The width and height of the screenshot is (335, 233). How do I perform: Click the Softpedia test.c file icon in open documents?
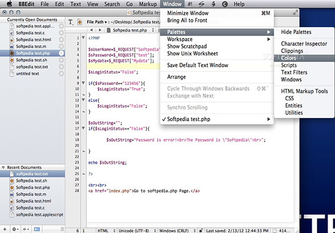[12, 33]
